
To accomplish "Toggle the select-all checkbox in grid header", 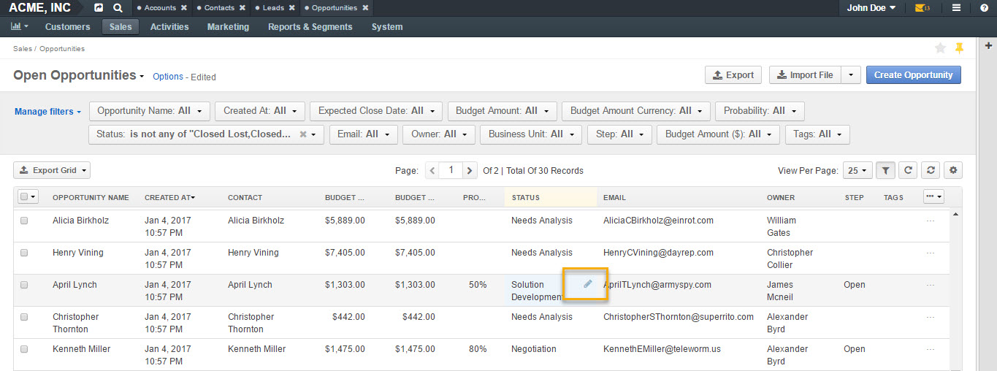I will (x=24, y=196).
